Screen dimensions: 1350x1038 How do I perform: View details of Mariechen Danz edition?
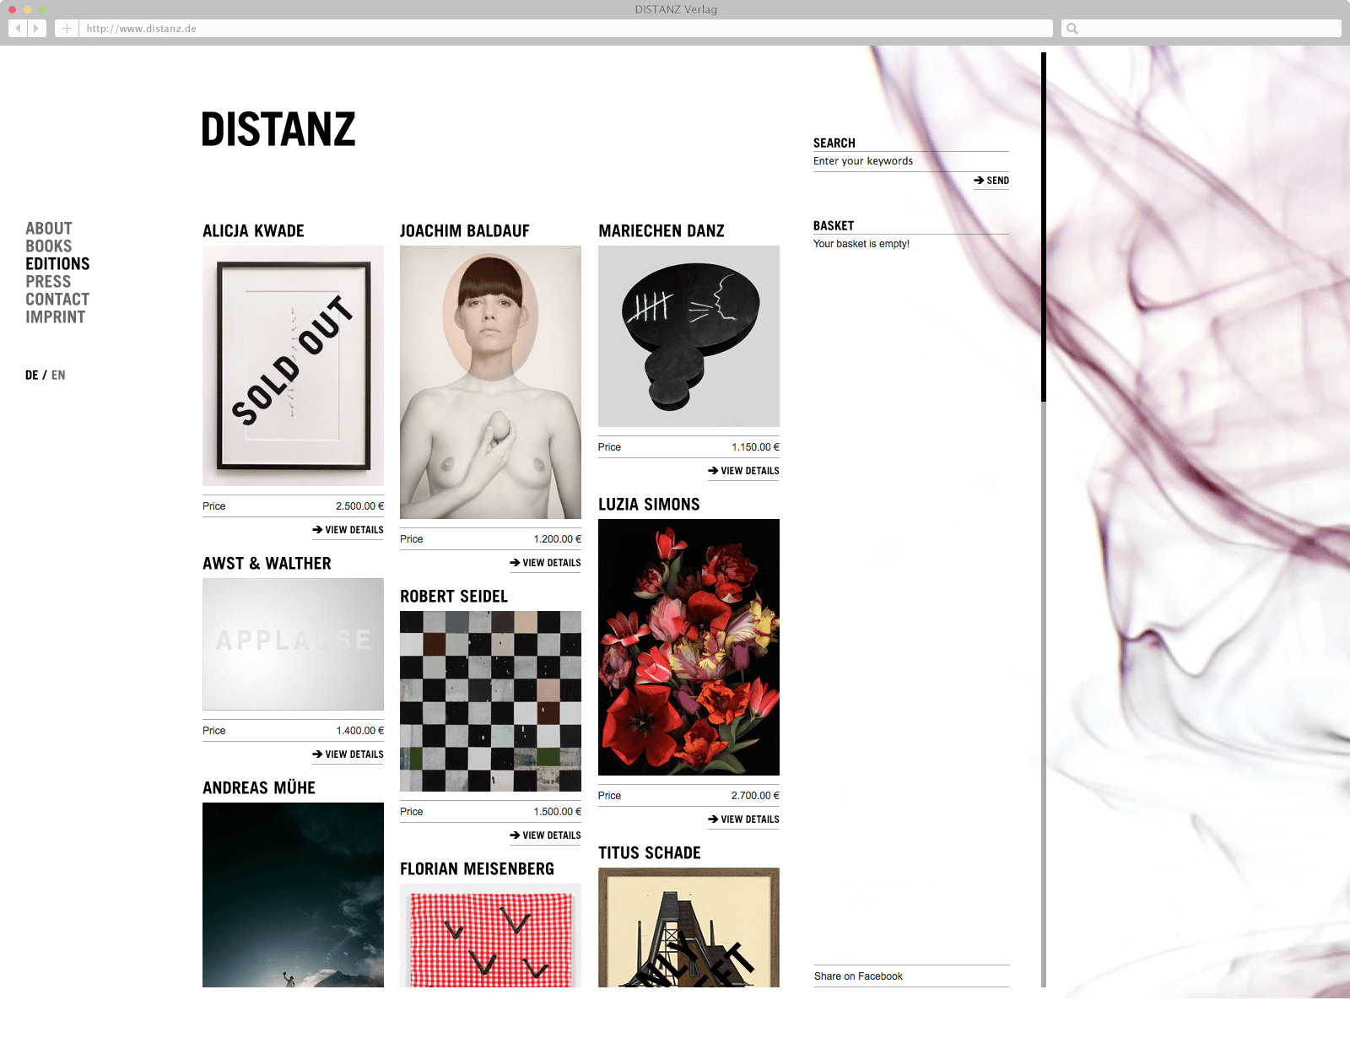click(743, 471)
